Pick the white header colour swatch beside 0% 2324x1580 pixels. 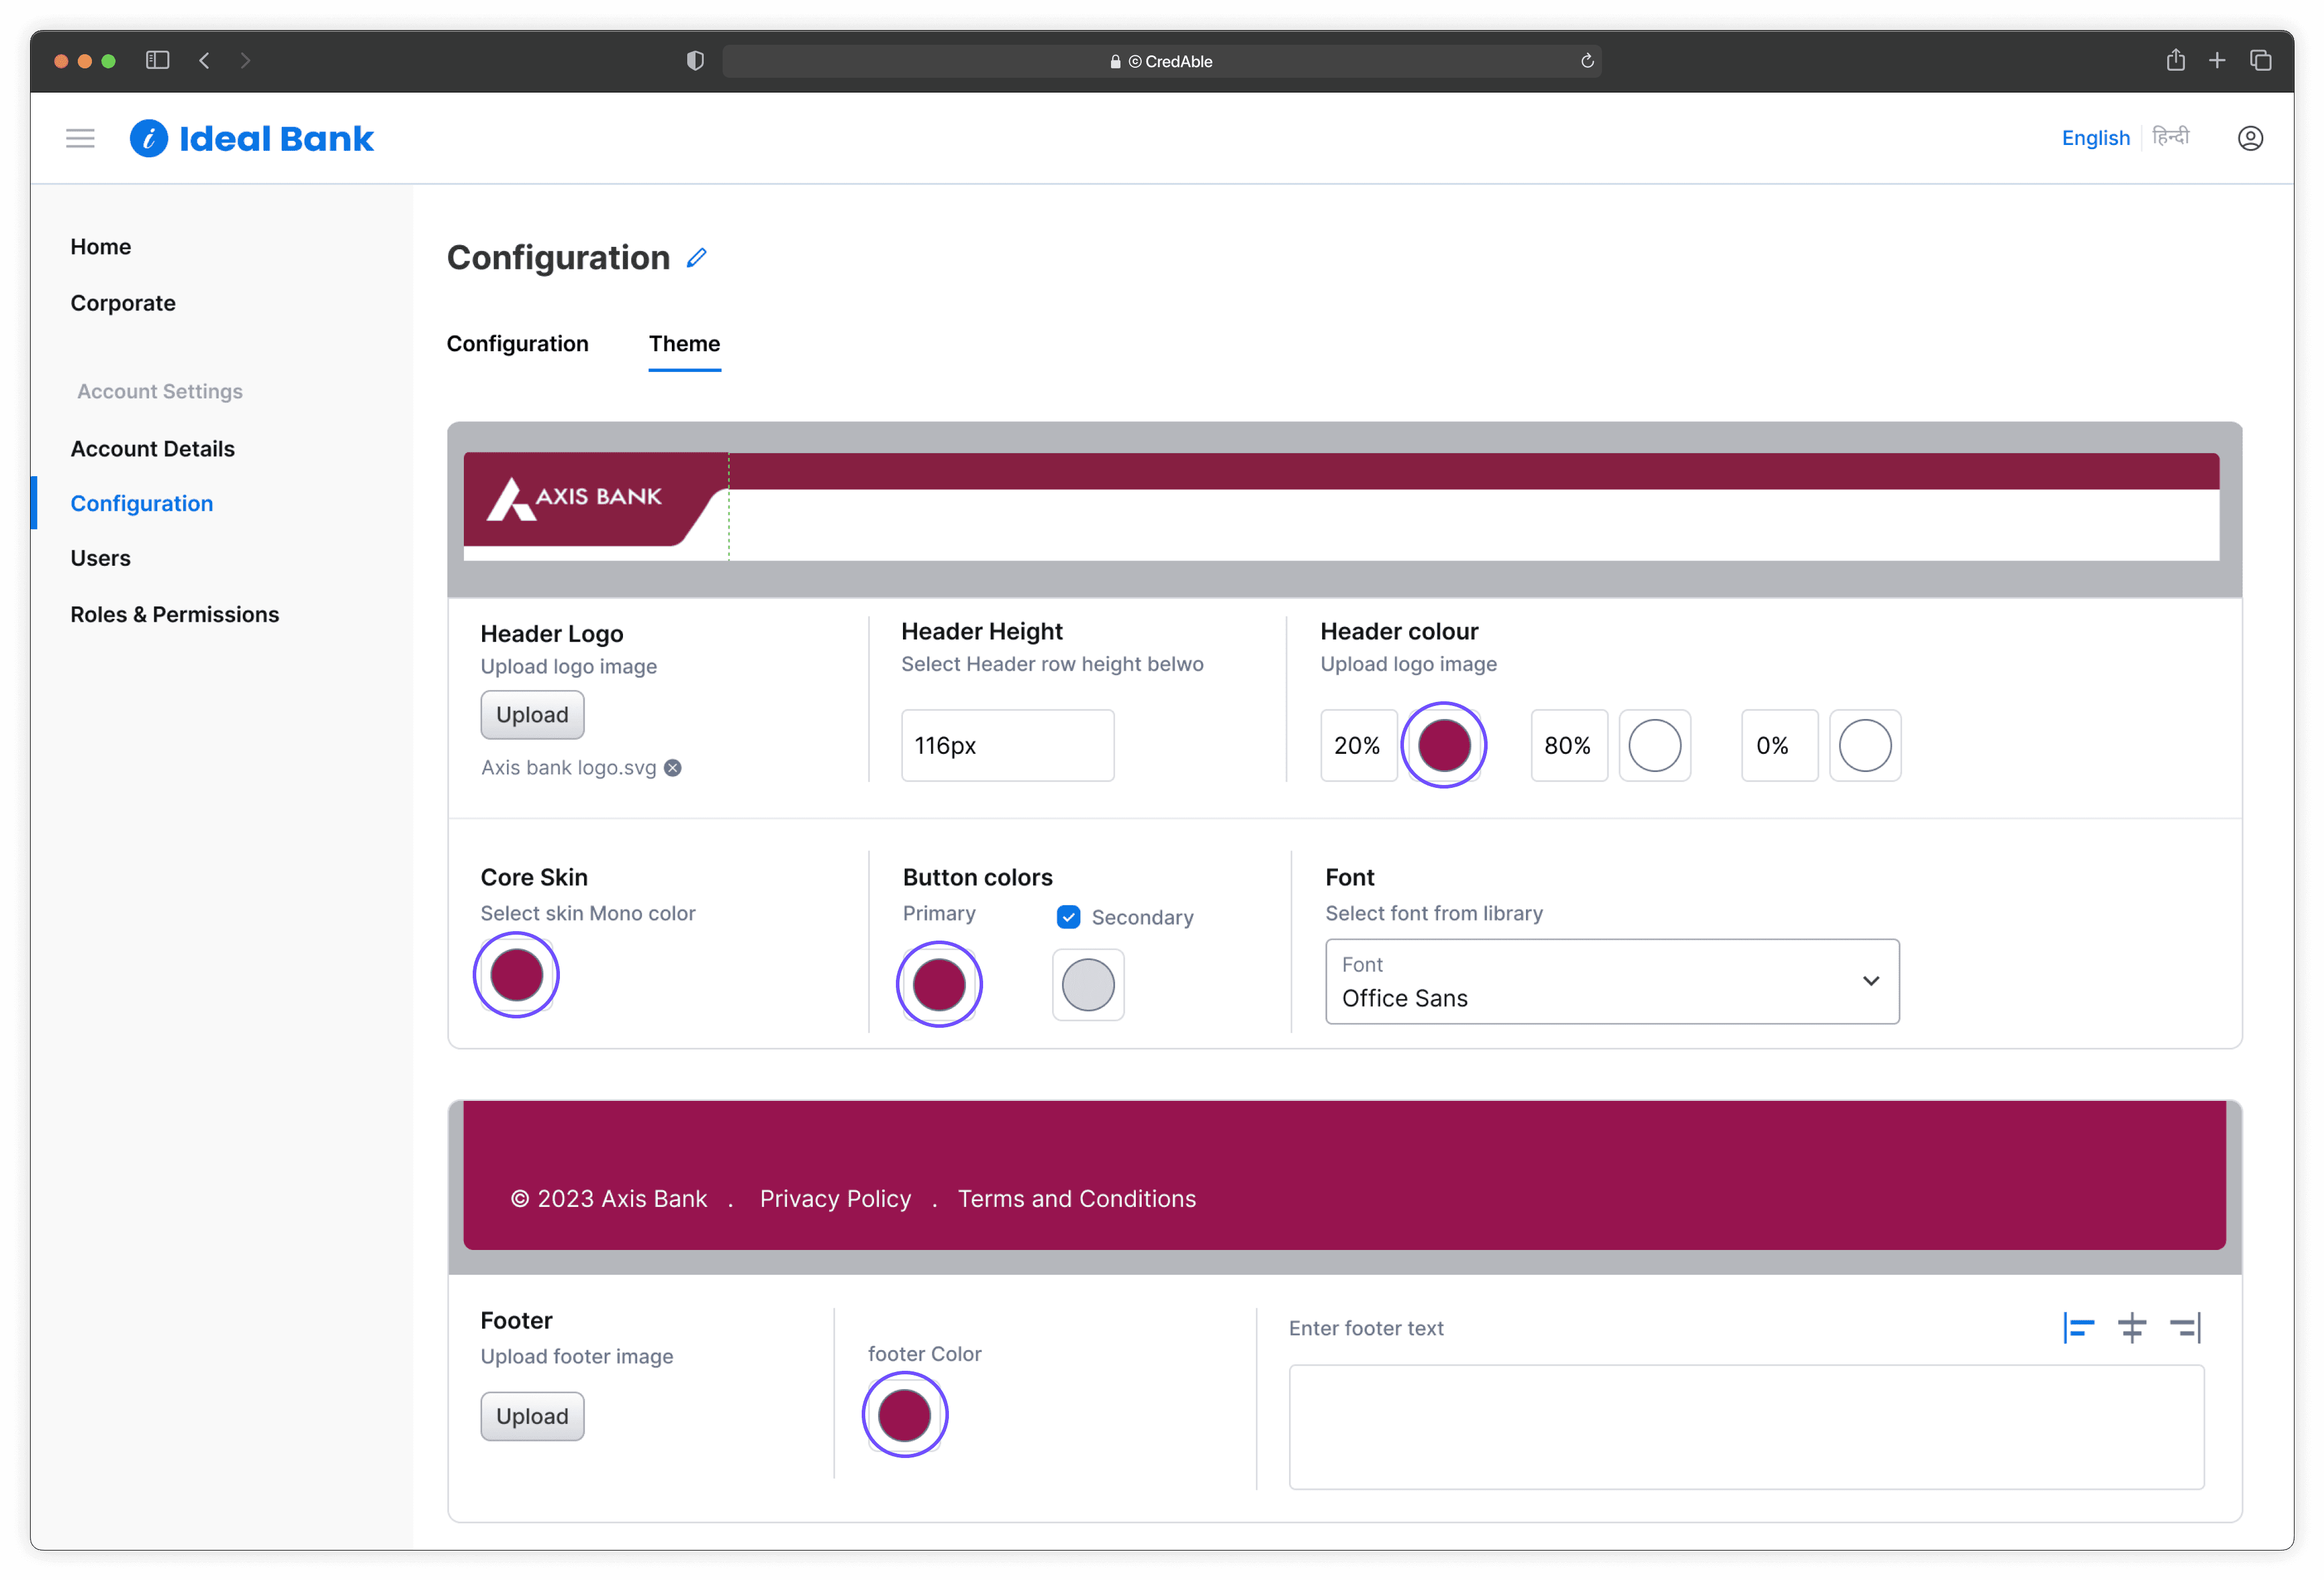[x=1864, y=745]
